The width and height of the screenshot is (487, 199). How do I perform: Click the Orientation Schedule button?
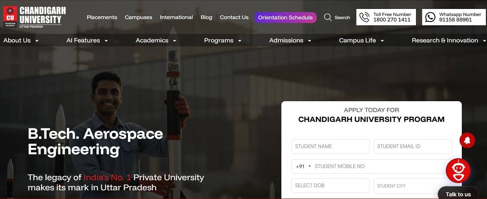(x=285, y=17)
